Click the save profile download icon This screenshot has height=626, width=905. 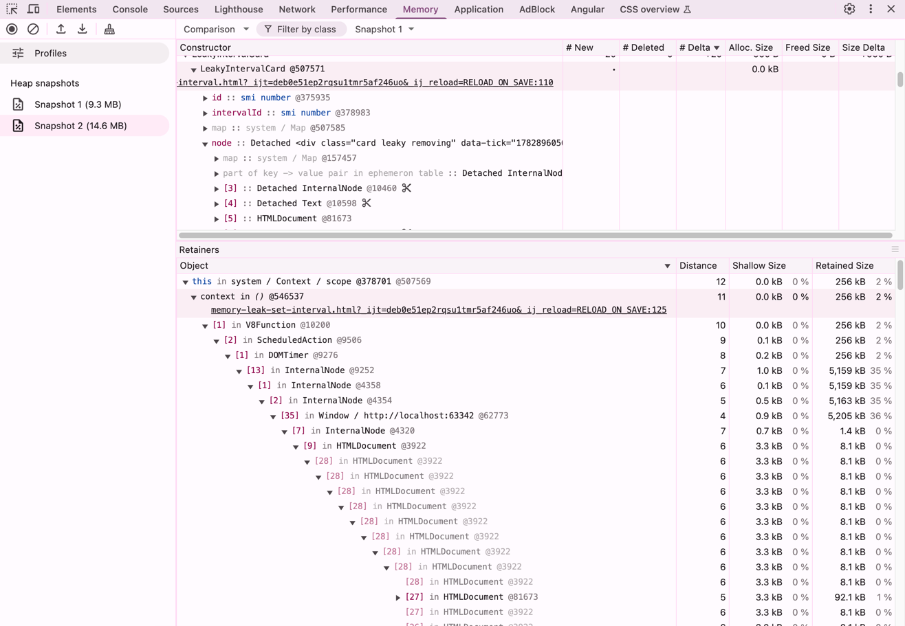83,29
